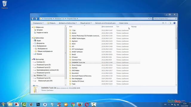Select Недавние места in favorites
191x107 pixels.
(x=42, y=32)
